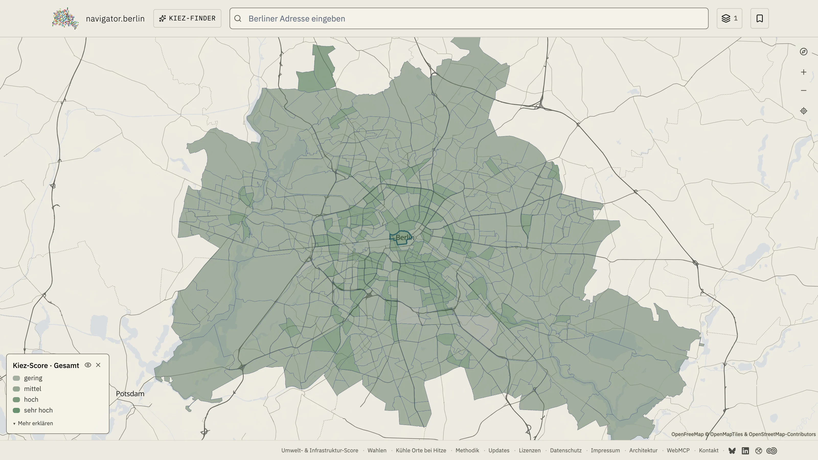Open the OpenStreetMap-Contributors attribution link

[x=782, y=434]
